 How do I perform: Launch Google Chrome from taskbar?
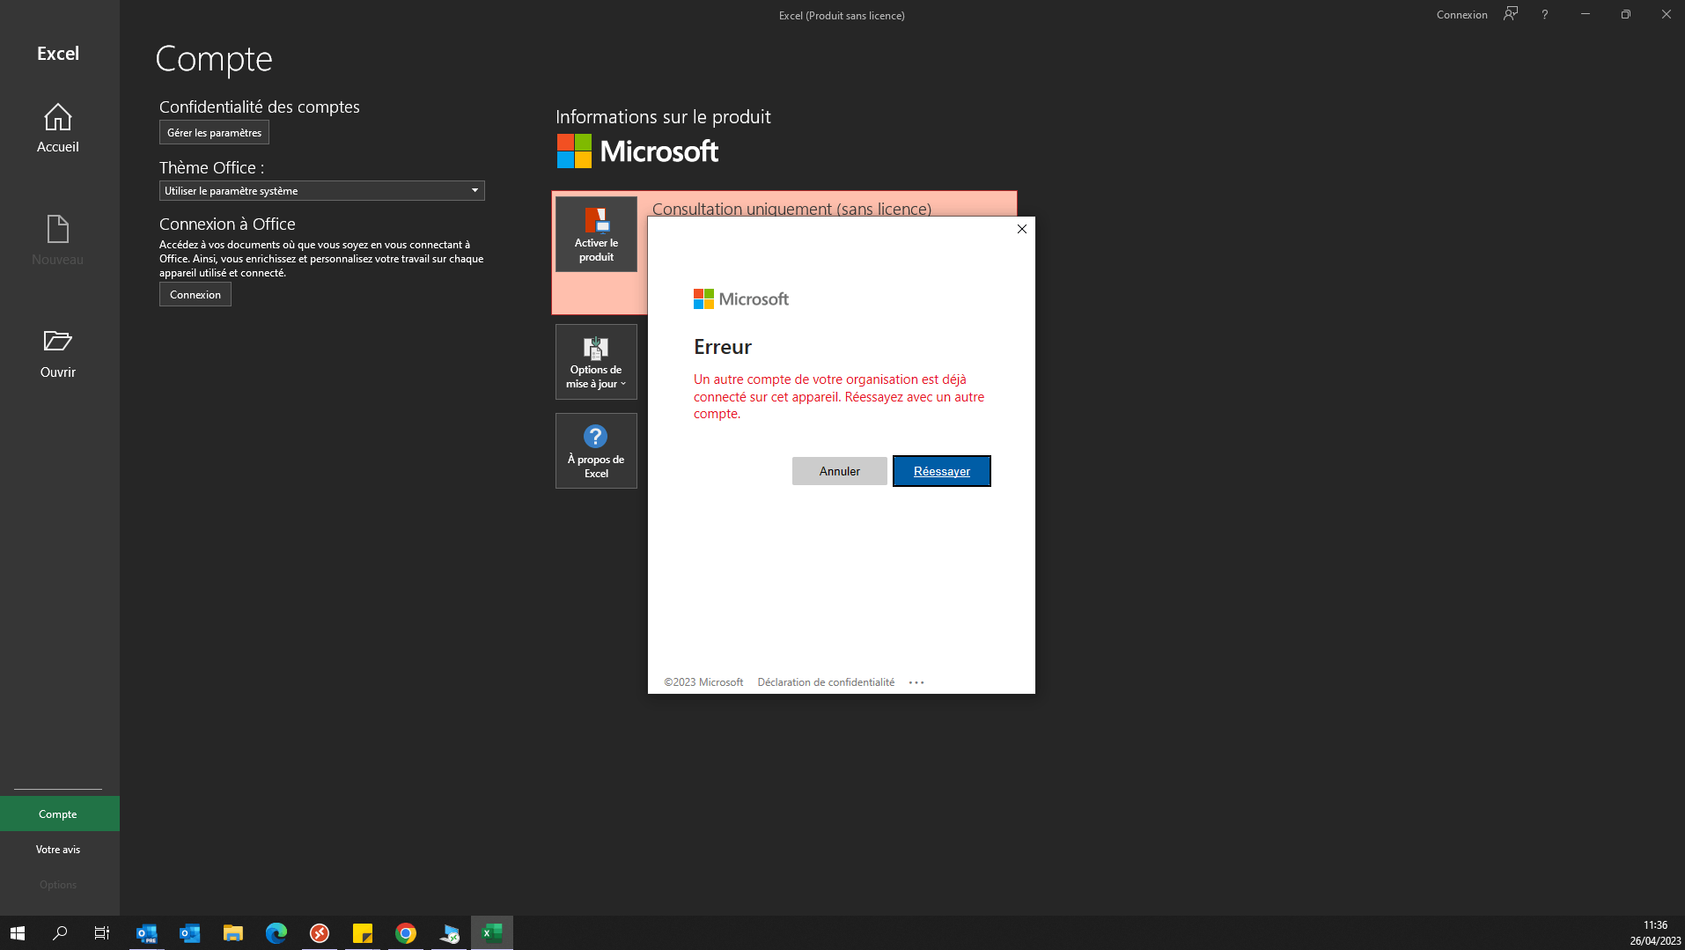tap(406, 933)
